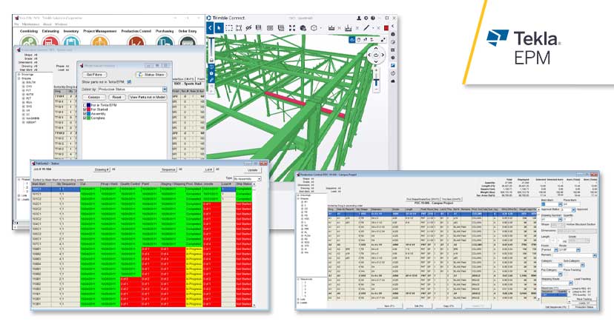This screenshot has width=614, height=327.
Task: Open the File menu in Tekla EPM
Action: tap(16, 24)
